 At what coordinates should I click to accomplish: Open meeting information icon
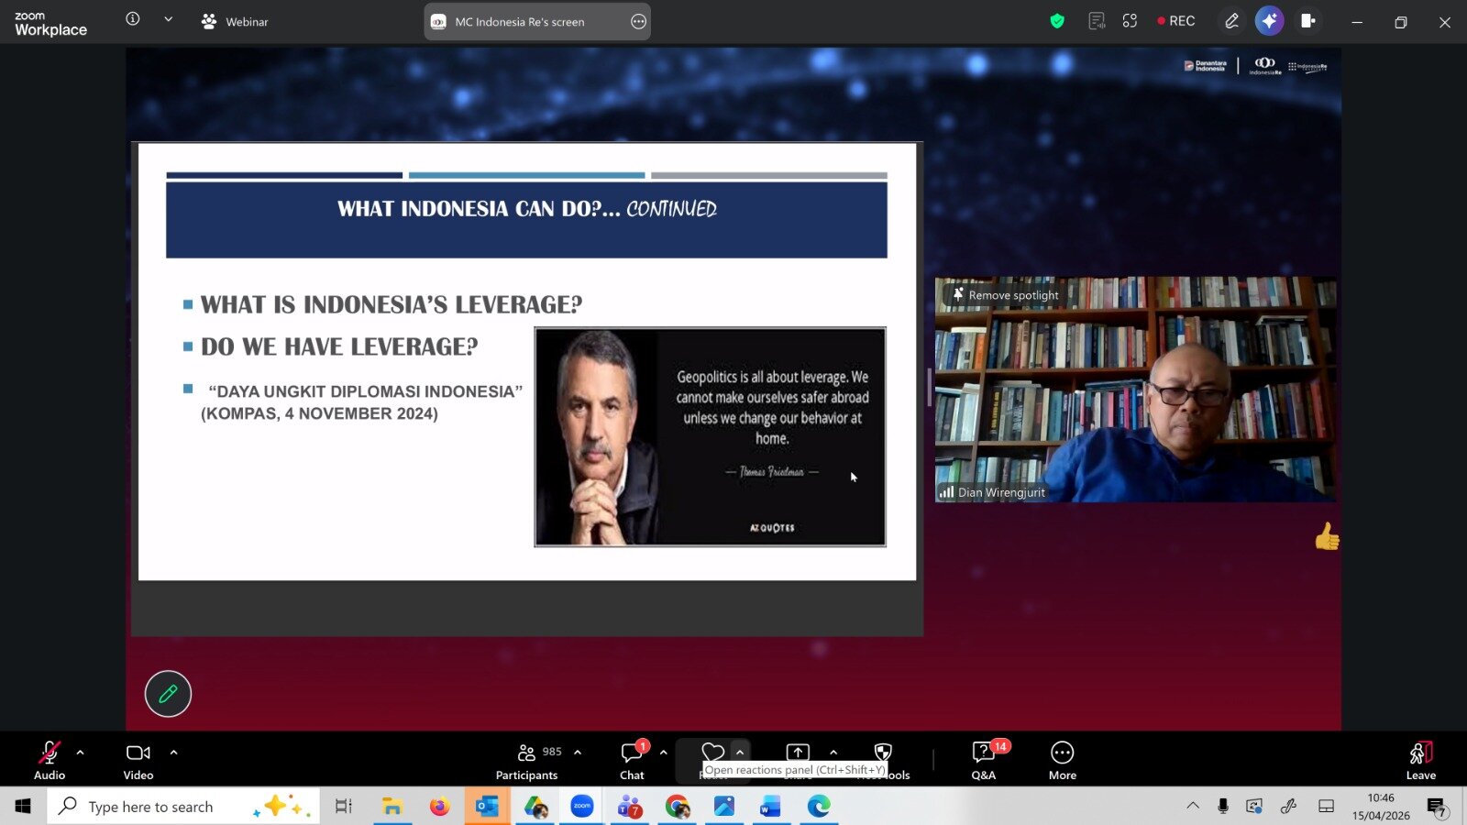[x=133, y=19]
